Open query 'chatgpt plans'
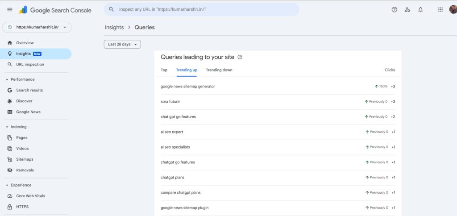This screenshot has height=216, width=457. [173, 178]
